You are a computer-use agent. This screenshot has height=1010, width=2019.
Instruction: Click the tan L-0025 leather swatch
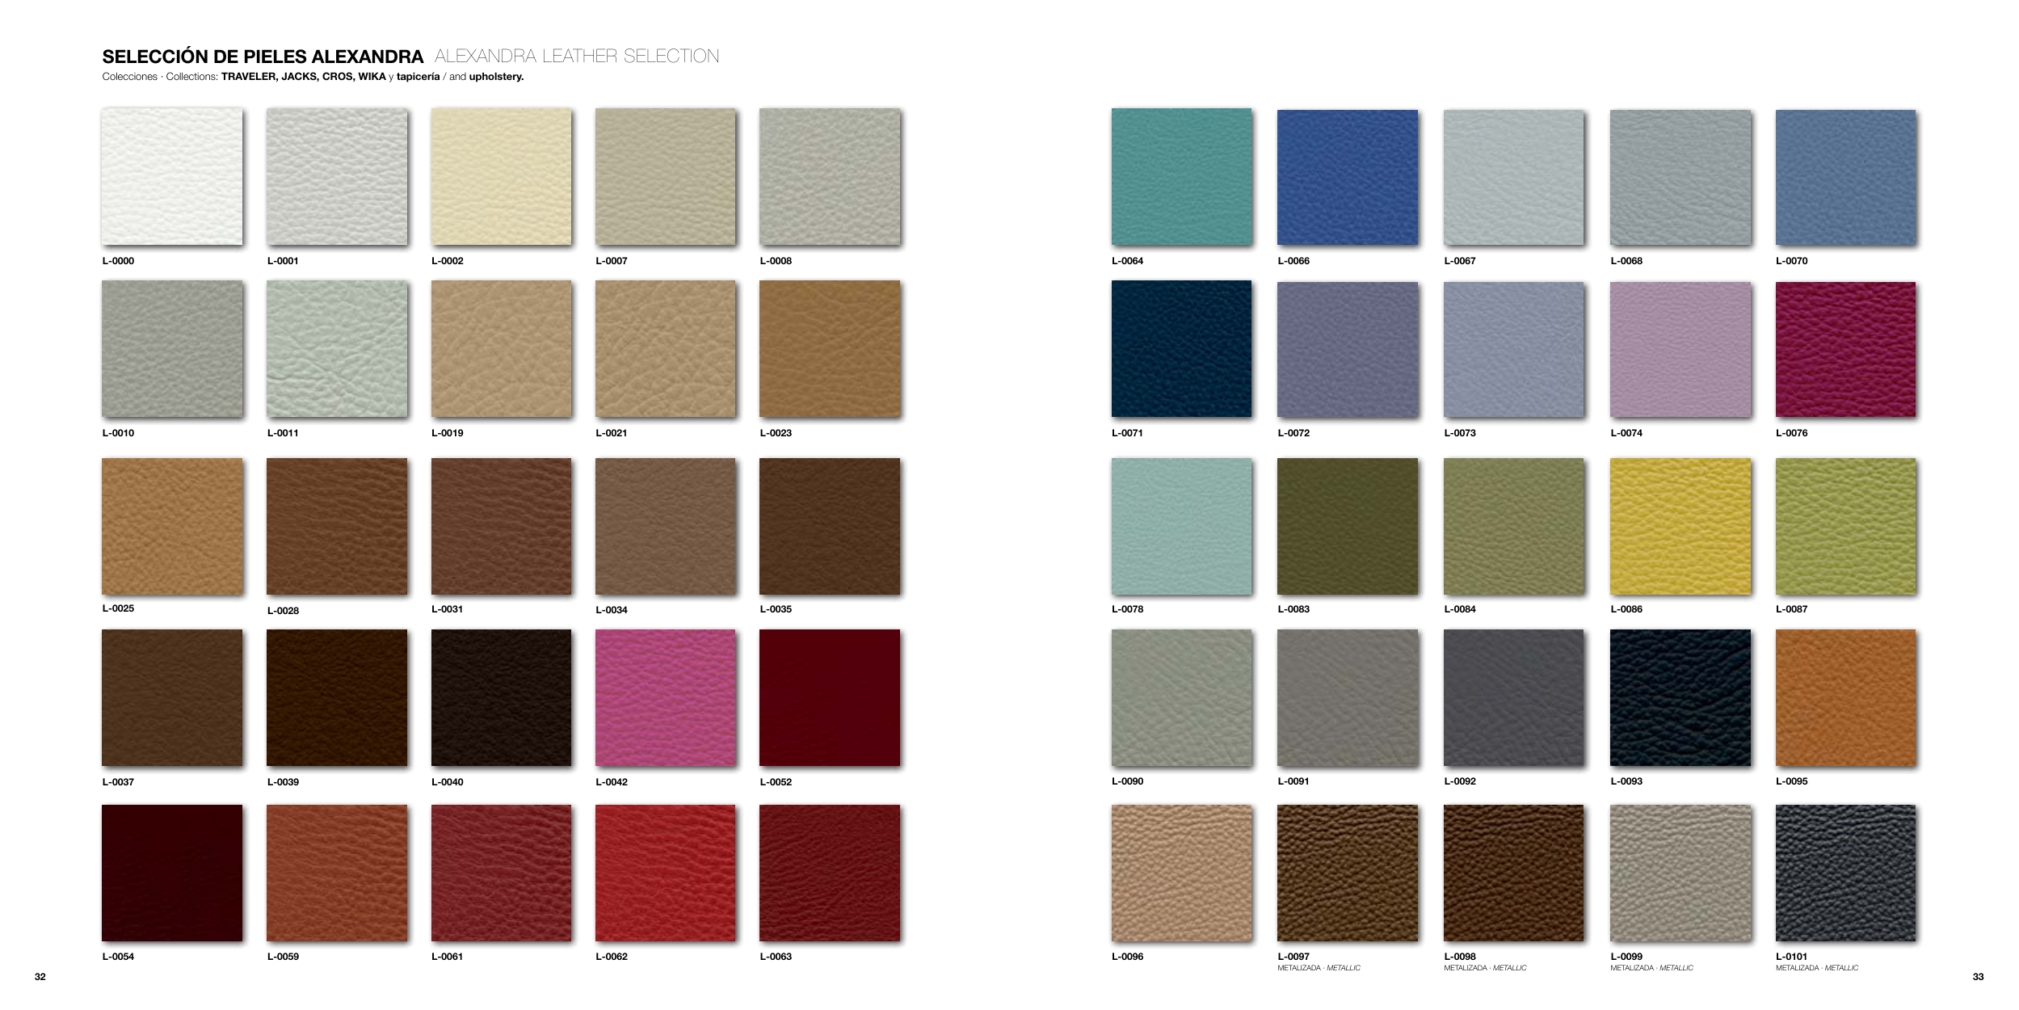tap(172, 526)
